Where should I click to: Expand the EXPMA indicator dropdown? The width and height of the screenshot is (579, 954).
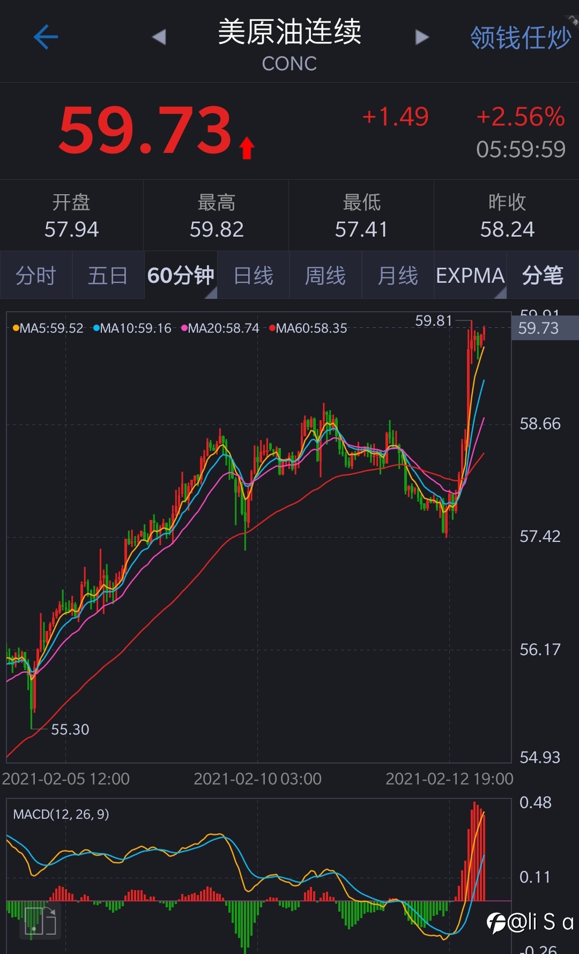tap(470, 275)
